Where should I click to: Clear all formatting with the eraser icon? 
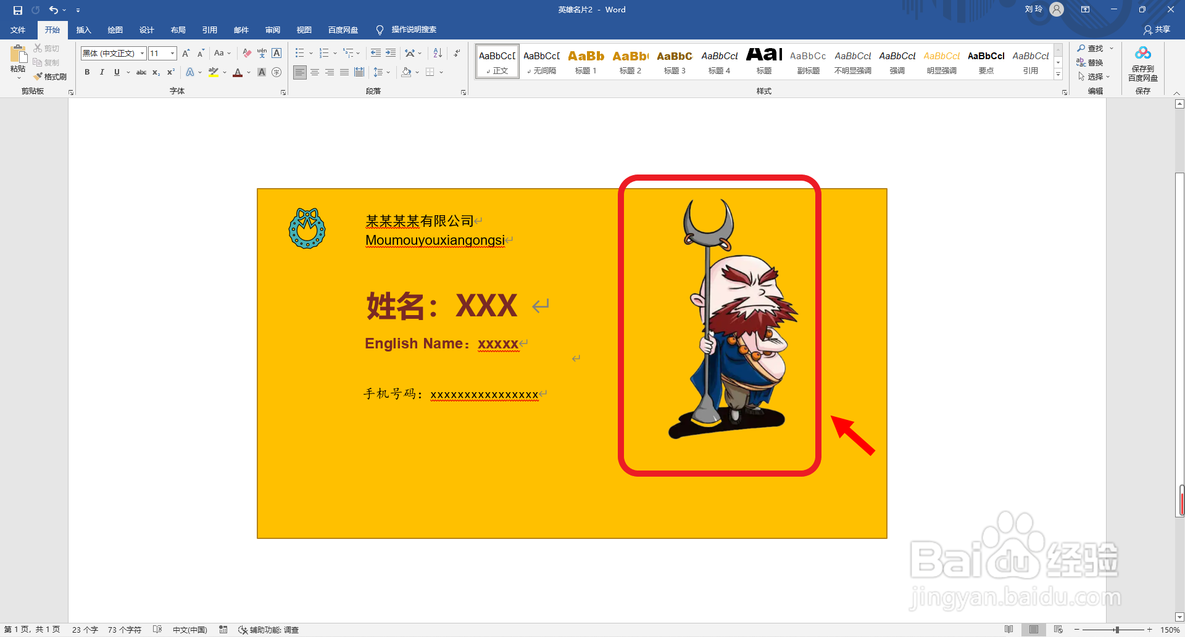click(247, 54)
